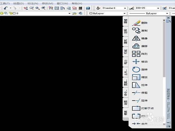
Task: Activate the Zoom Realtime tool
Action: [32, 8]
